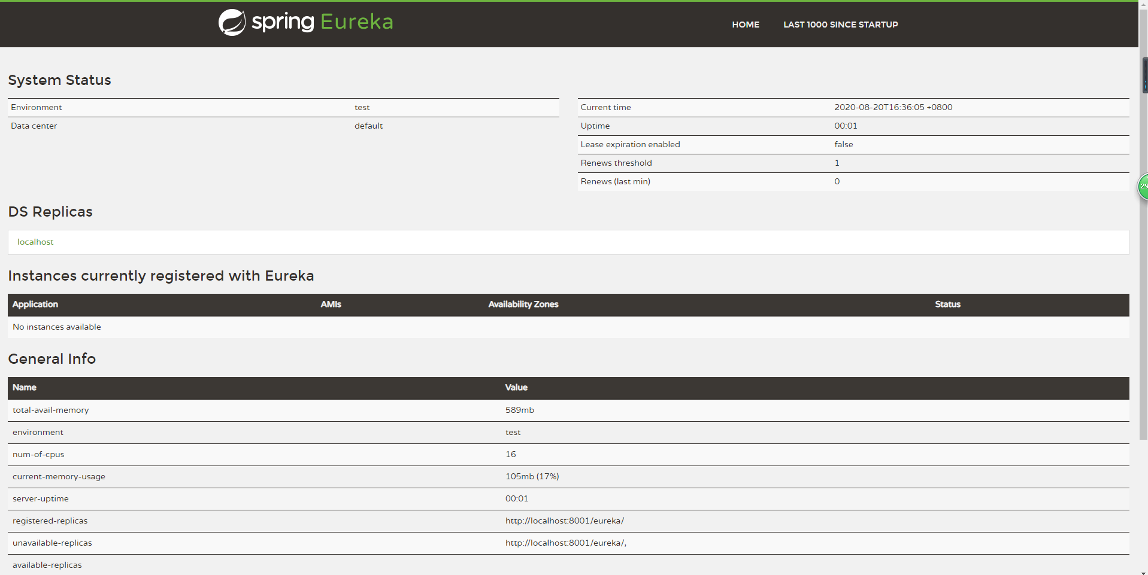Select the DS Replicas heading
Viewport: 1148px width, 575px height.
tap(50, 212)
